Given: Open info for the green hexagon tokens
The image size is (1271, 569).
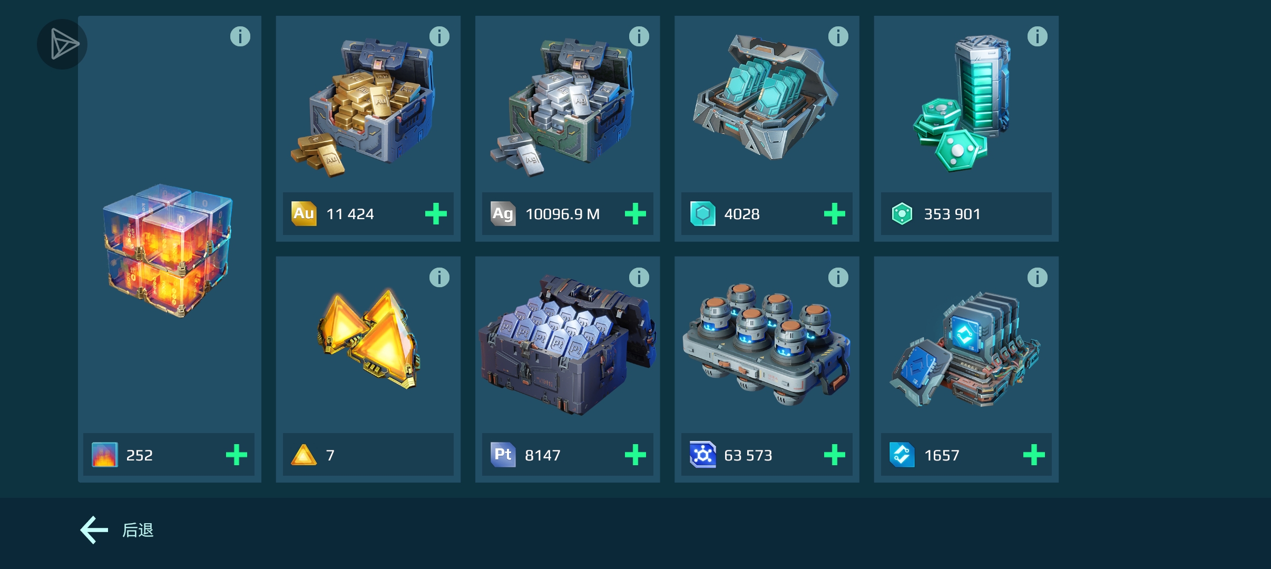Looking at the screenshot, I should [x=1037, y=36].
